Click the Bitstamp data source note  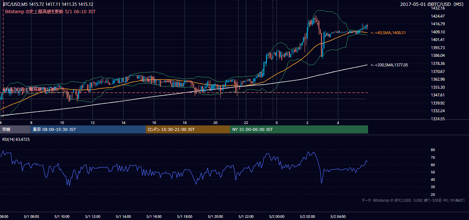413,200
